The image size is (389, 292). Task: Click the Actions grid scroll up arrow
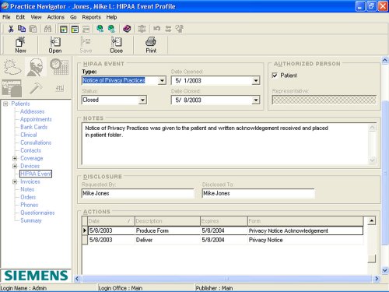tap(372, 221)
